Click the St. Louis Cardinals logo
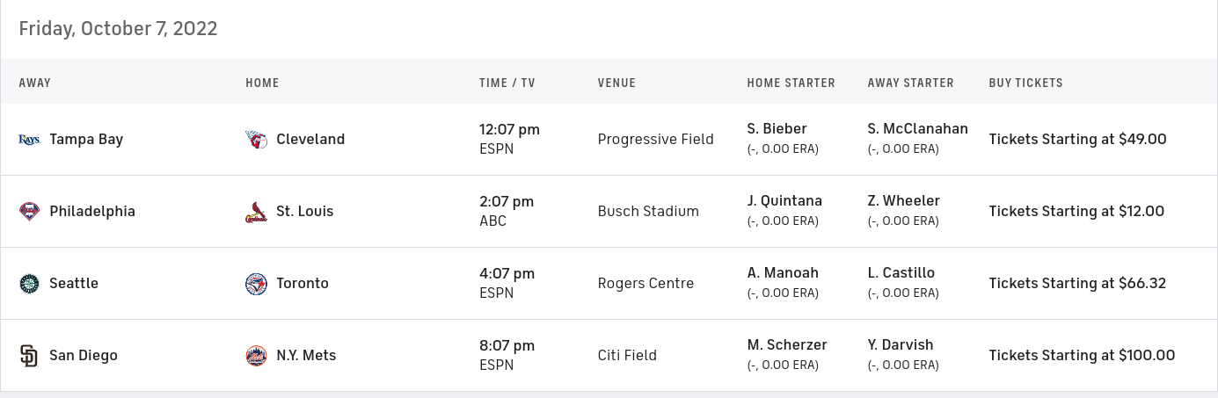1218x398 pixels. click(x=256, y=212)
